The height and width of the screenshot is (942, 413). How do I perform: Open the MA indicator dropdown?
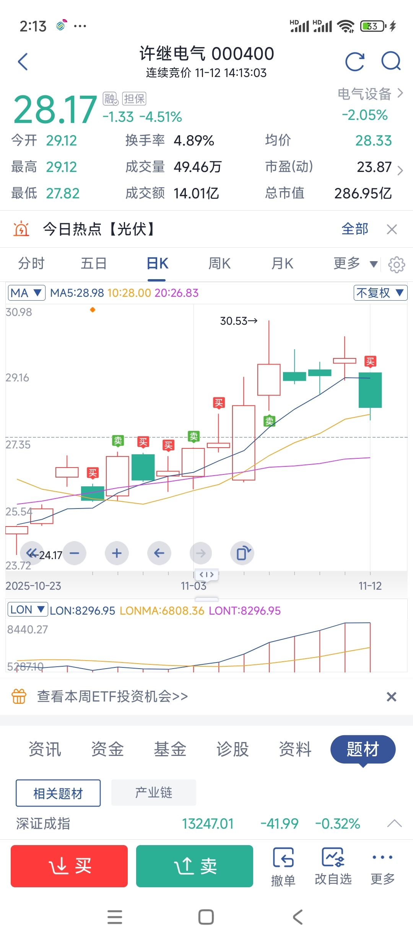click(26, 293)
